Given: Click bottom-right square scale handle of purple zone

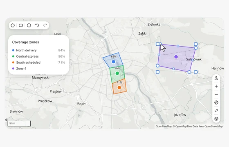Looking at the screenshot, I should coord(196,72).
